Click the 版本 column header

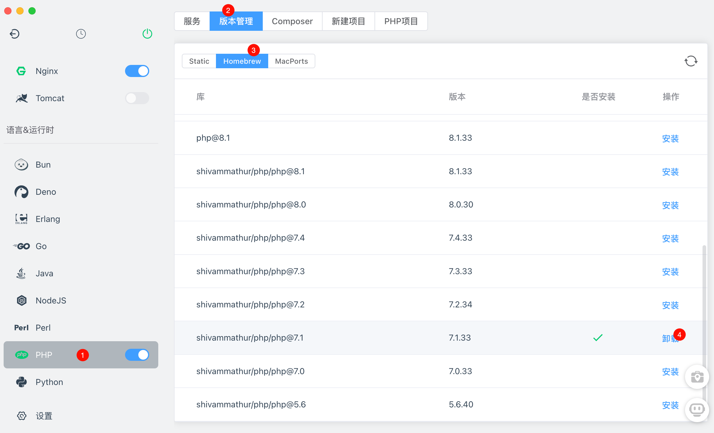[x=457, y=97]
